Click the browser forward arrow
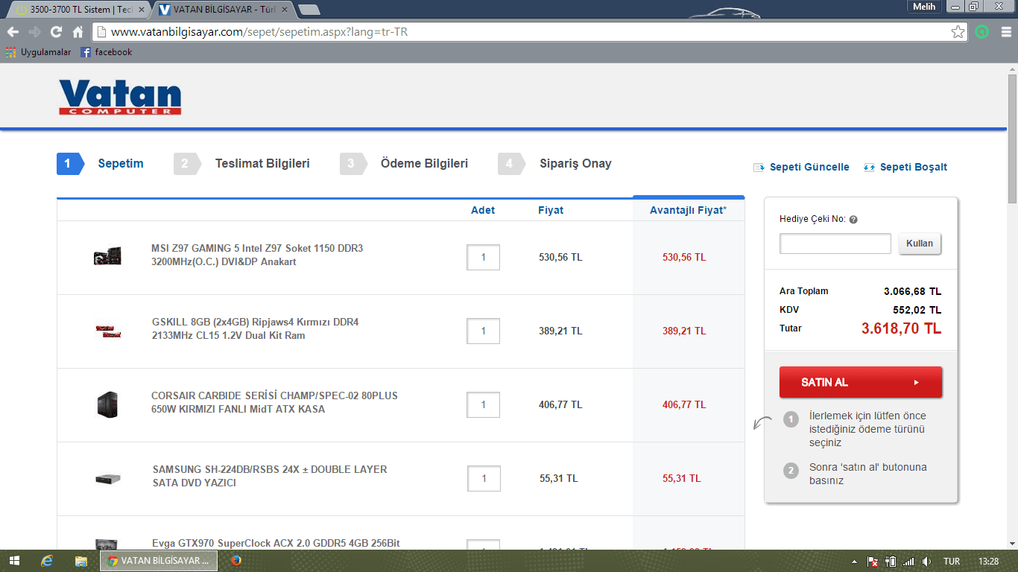 tap(34, 32)
